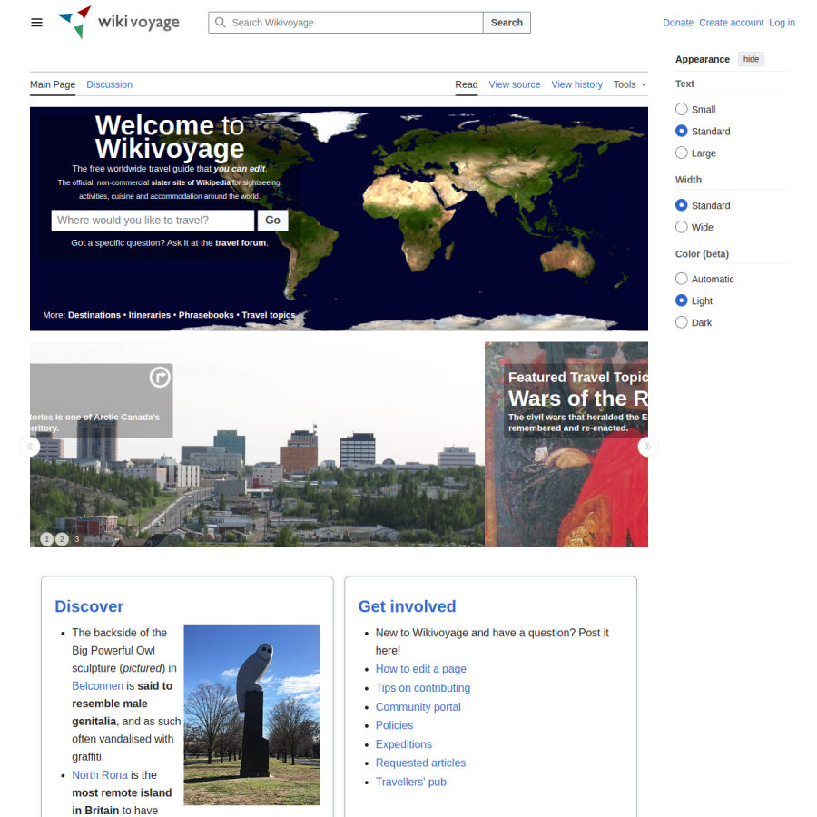This screenshot has height=817, width=817.
Task: Open Destinations link on banner
Action: pos(94,315)
